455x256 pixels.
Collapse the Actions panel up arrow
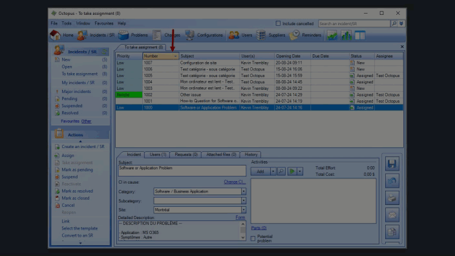coord(81,142)
